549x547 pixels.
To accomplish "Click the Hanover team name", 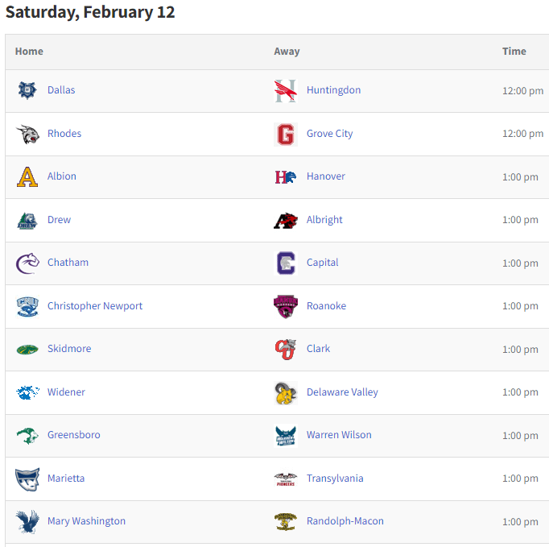I will tap(326, 176).
